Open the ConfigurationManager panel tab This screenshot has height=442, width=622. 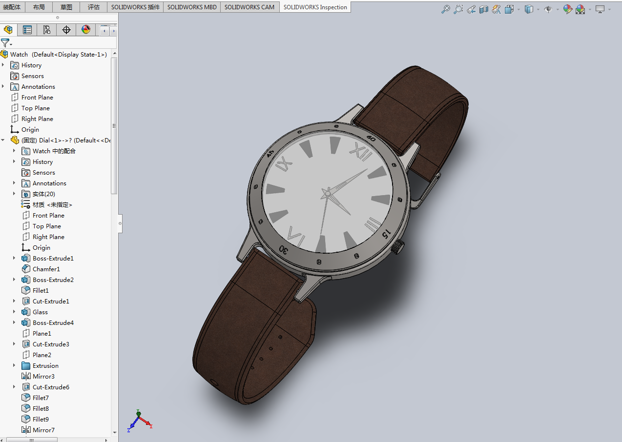click(x=47, y=30)
